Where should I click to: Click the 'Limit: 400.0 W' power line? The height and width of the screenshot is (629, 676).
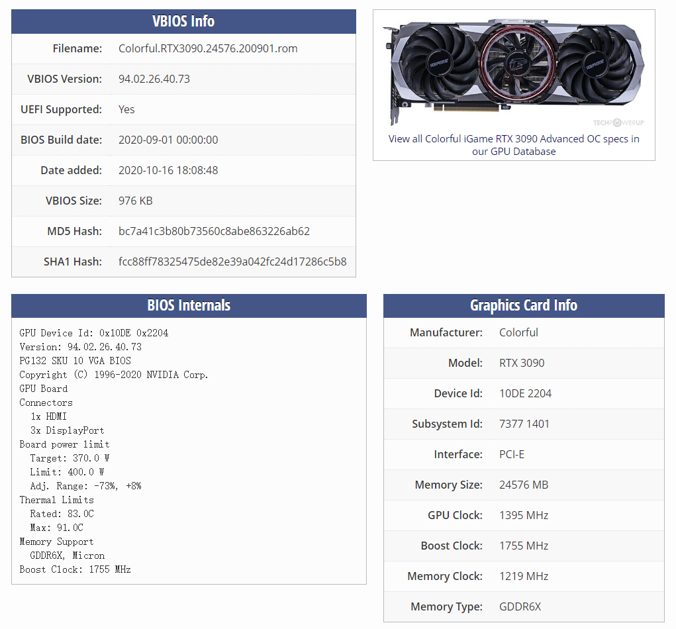click(x=67, y=472)
